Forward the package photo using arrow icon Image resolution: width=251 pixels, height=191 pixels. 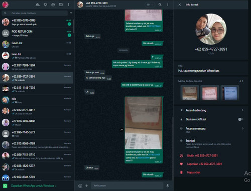pyautogui.click(x=121, y=129)
